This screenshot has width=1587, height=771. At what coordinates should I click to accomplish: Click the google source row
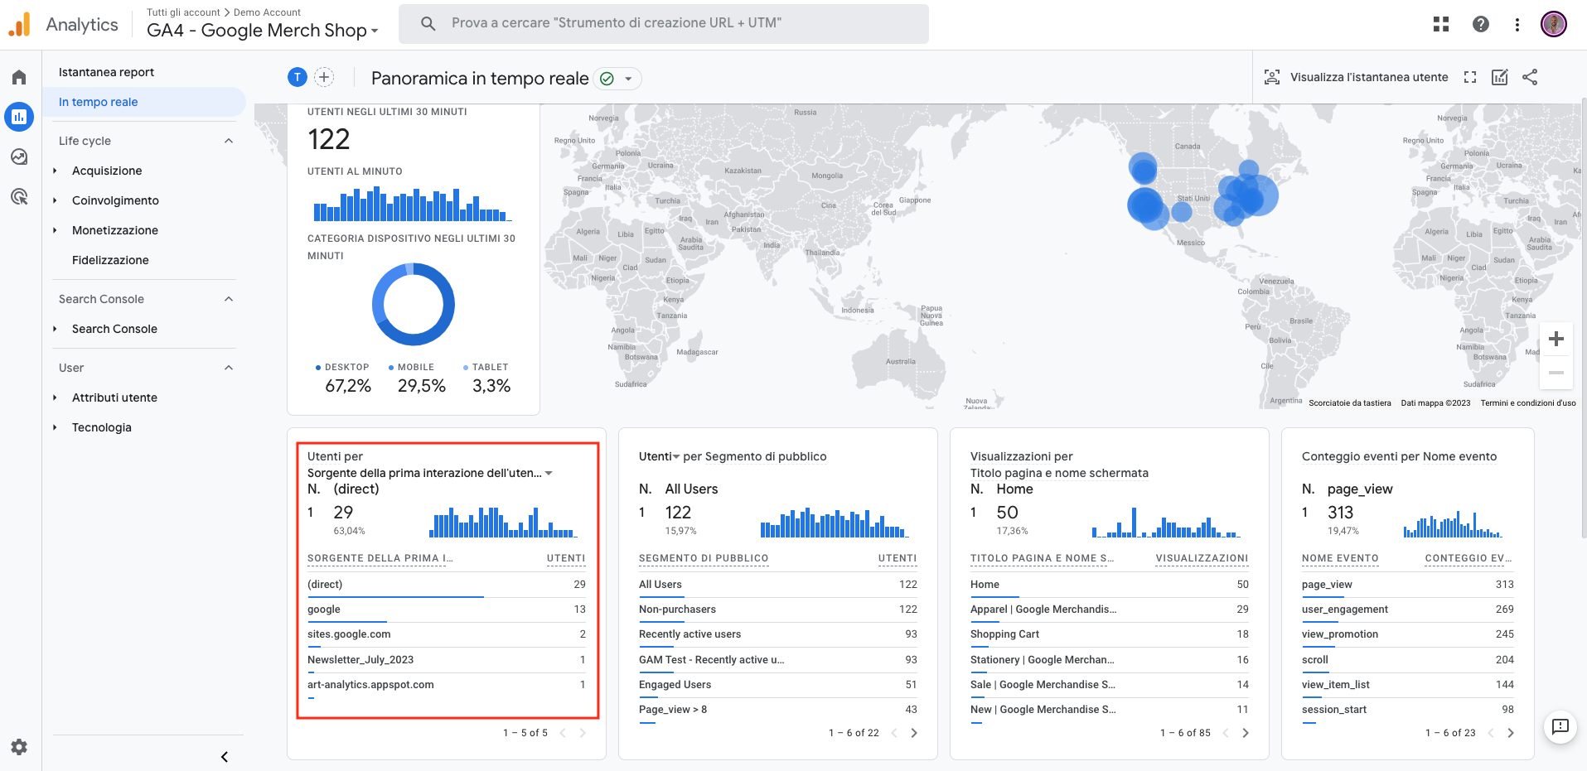tap(447, 610)
